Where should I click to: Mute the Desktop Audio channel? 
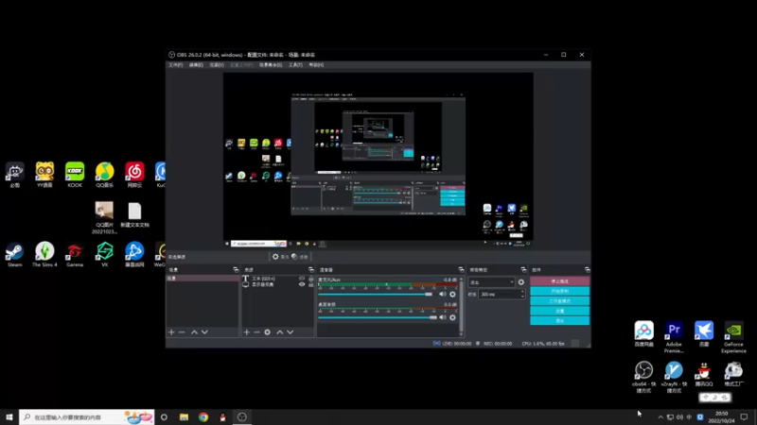442,317
